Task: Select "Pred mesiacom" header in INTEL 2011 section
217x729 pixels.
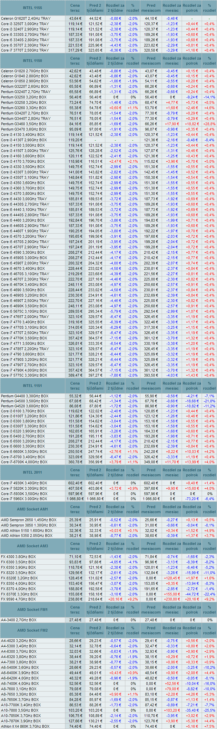Action: tap(151, 472)
